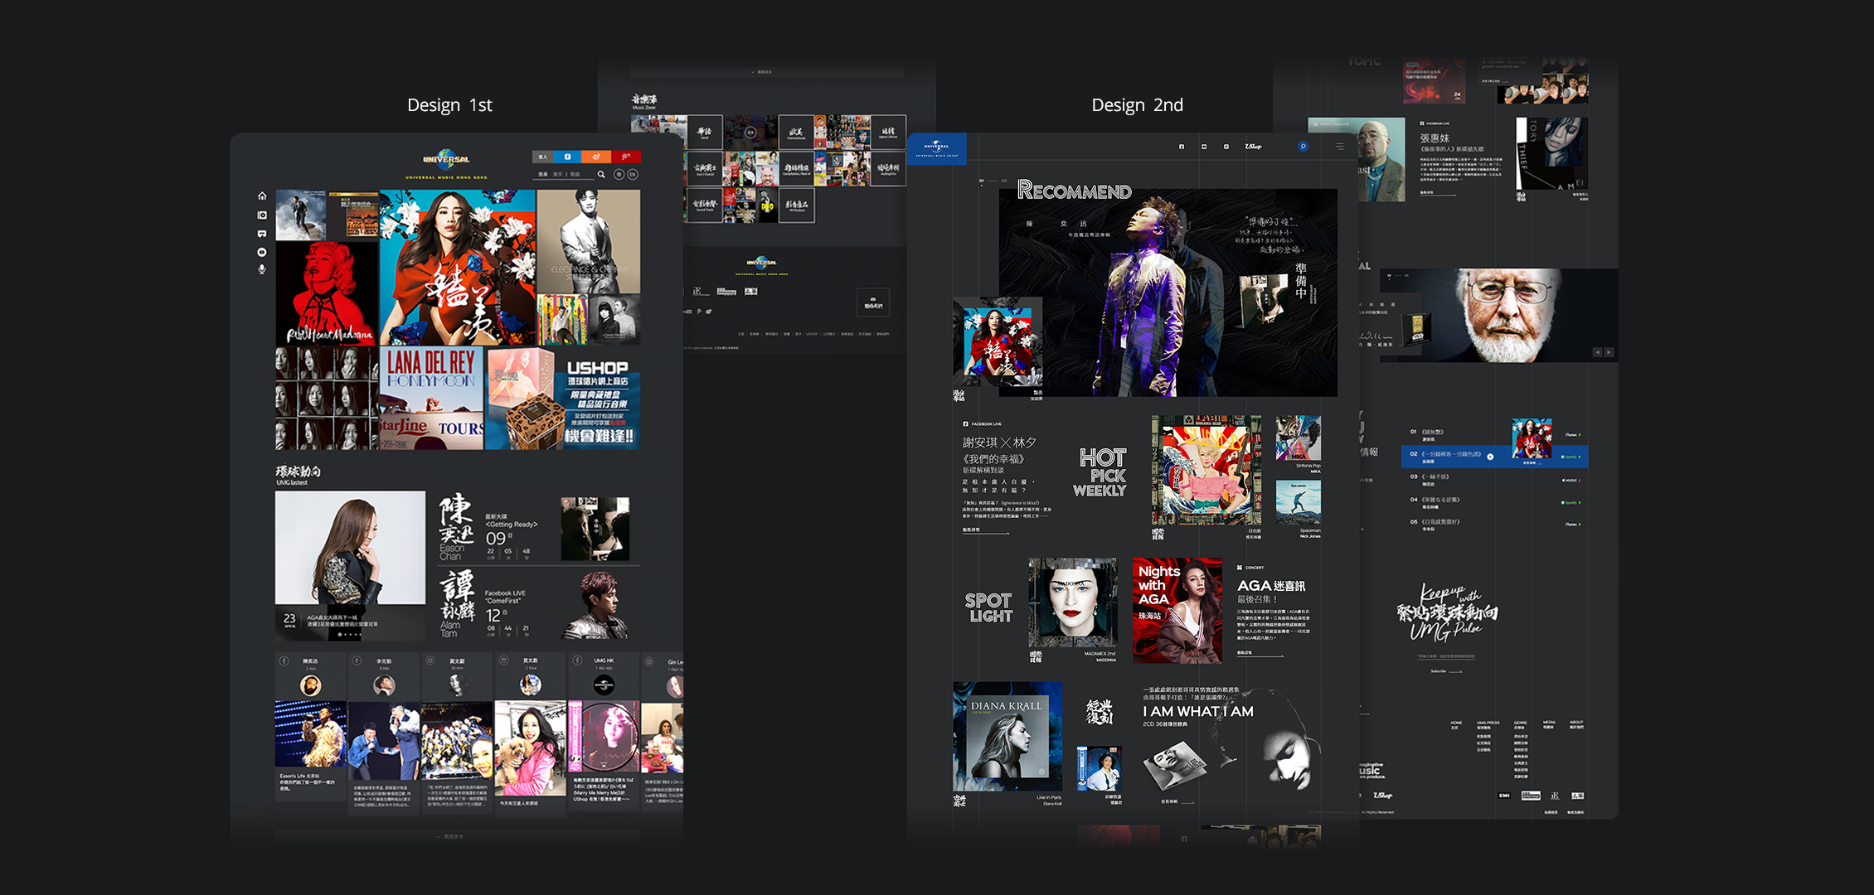Click the microphone icon in the left sidebar
Image resolution: width=1874 pixels, height=895 pixels.
(x=262, y=269)
